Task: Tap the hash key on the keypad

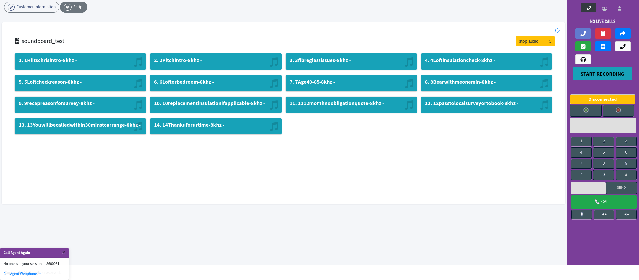Action: tap(626, 175)
